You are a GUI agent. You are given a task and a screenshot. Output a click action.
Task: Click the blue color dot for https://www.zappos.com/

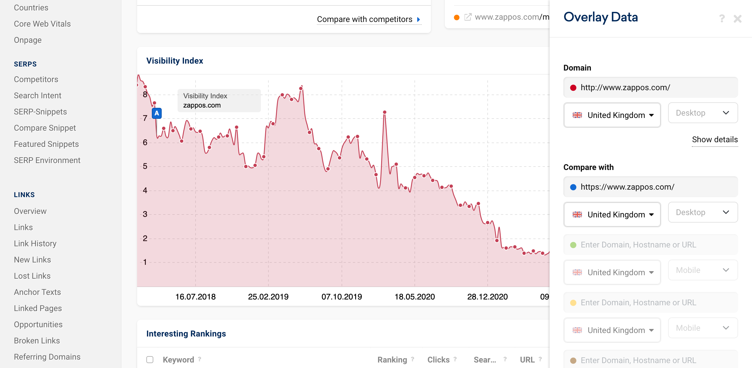tap(573, 187)
